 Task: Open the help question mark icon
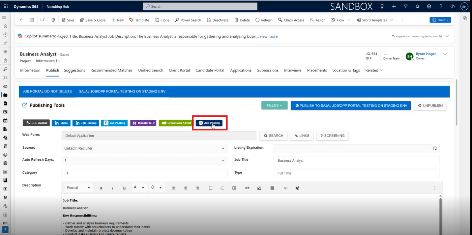point(441,6)
